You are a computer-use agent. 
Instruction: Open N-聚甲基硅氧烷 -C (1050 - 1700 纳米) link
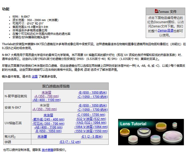tap(93, 97)
